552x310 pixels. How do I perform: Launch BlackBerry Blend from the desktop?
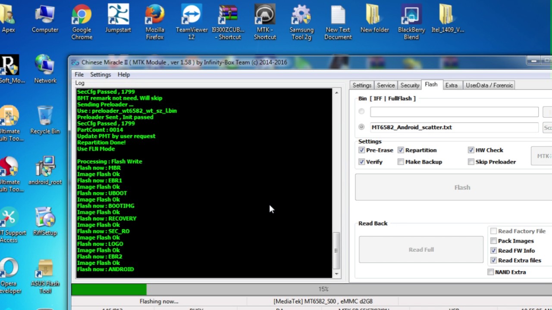click(x=411, y=22)
